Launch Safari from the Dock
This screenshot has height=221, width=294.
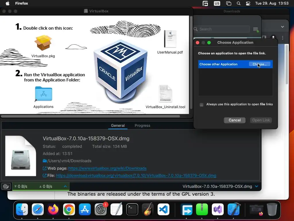tap(38, 209)
